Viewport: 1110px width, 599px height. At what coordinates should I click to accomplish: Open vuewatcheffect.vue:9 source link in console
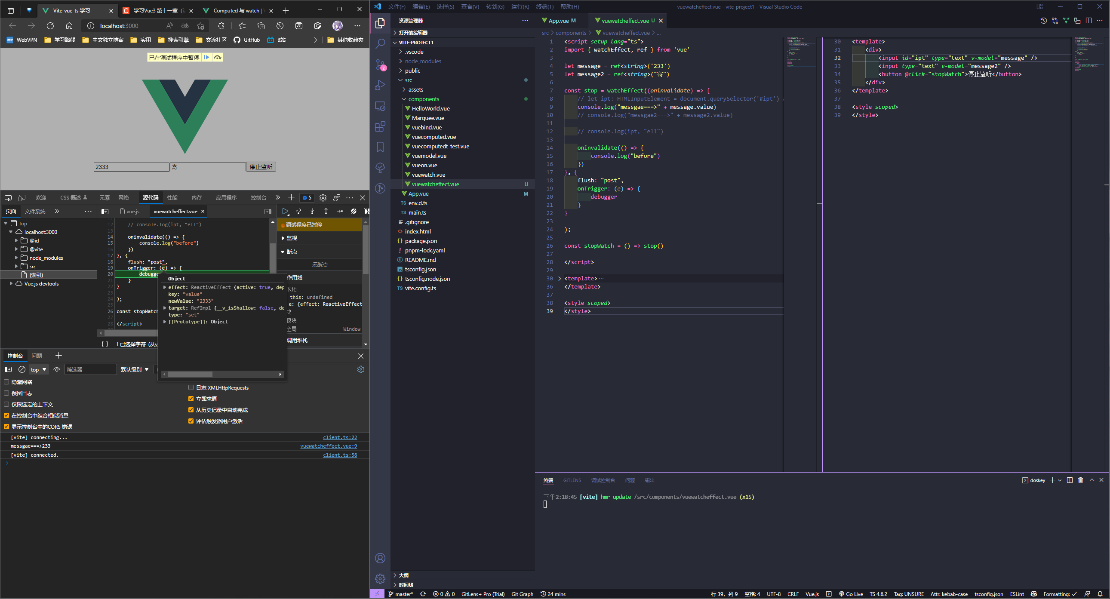(329, 446)
